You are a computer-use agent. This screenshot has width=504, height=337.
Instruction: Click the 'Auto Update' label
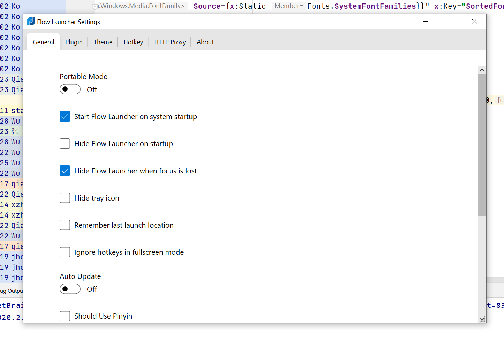point(80,276)
